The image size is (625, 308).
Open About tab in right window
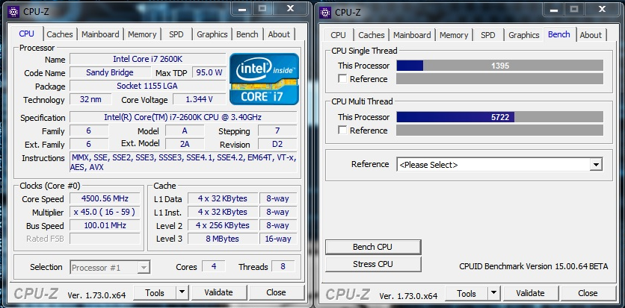click(x=591, y=35)
